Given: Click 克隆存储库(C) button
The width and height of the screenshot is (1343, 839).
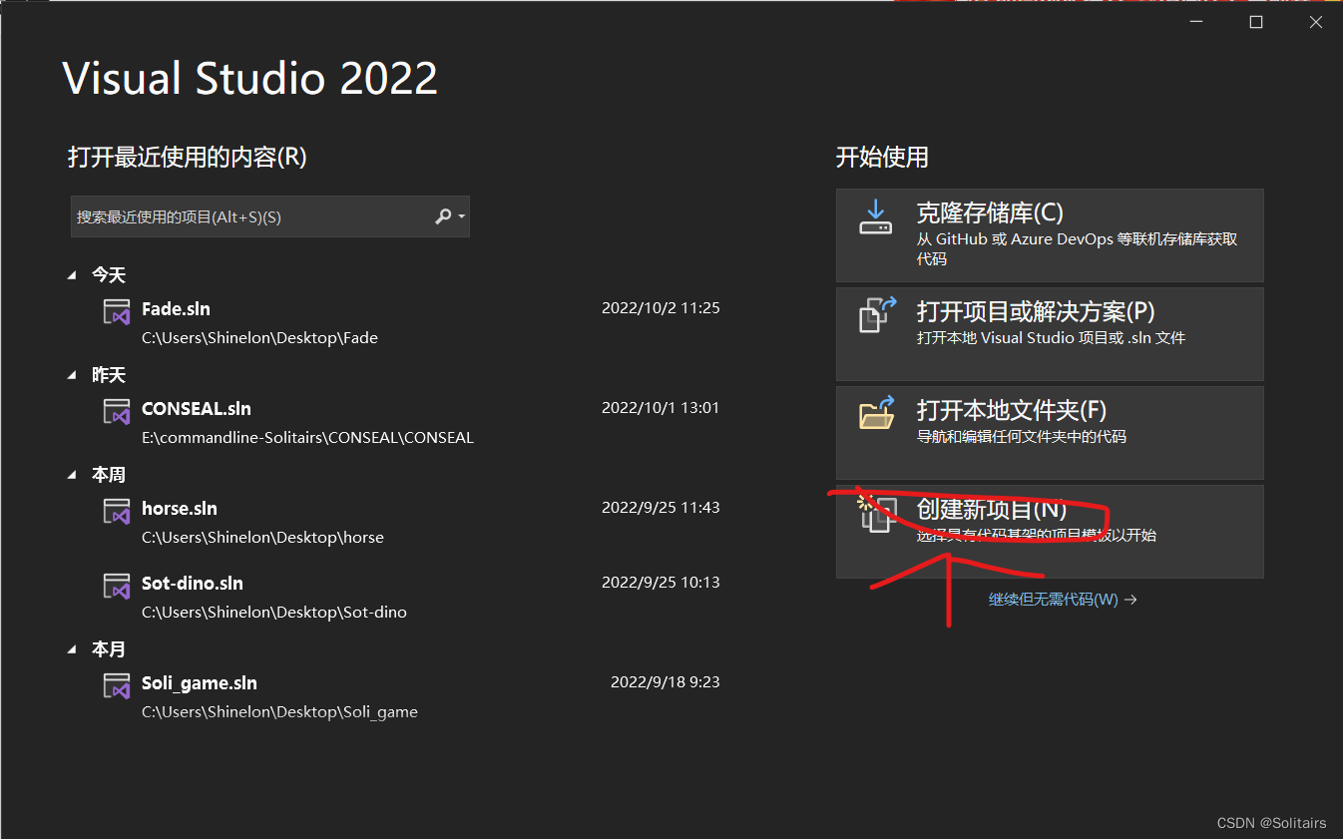Looking at the screenshot, I should coord(1050,235).
